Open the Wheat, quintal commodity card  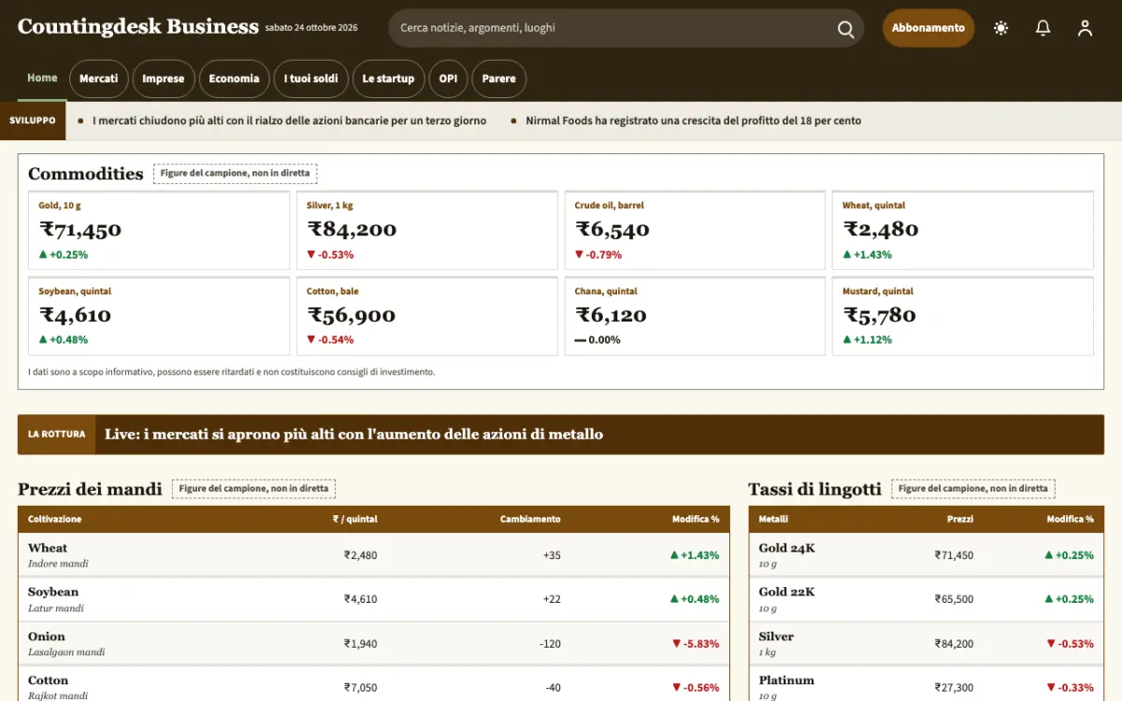click(963, 231)
